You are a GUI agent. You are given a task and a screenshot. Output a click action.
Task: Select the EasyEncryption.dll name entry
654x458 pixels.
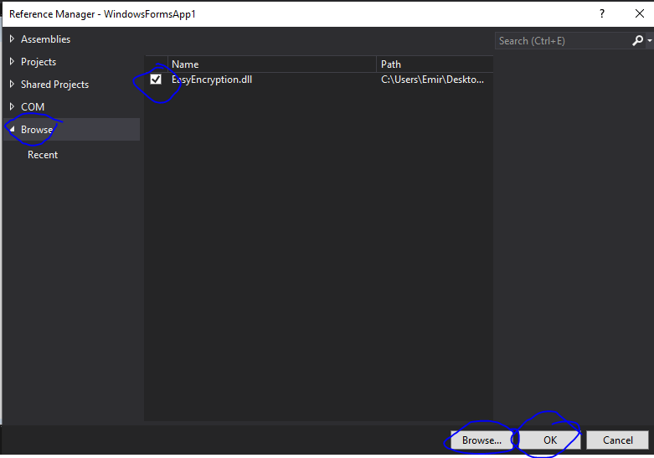pos(212,80)
